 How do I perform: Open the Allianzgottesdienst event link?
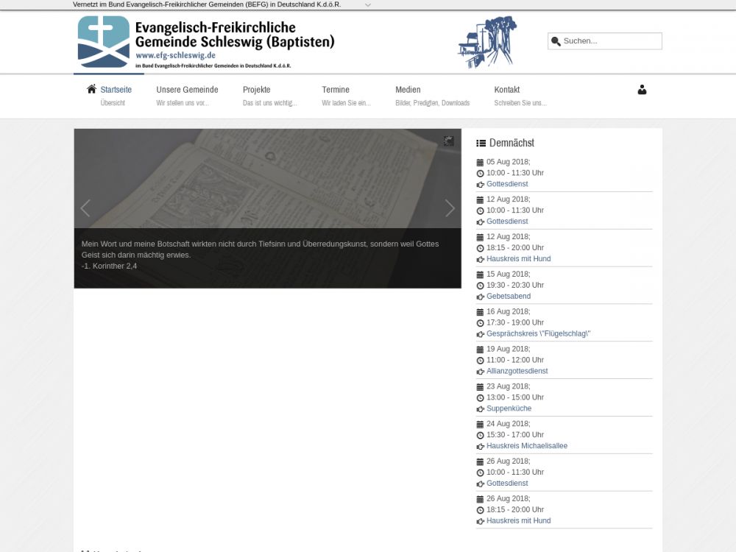click(x=517, y=371)
